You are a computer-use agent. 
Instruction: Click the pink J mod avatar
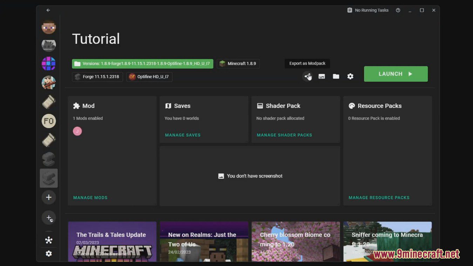pyautogui.click(x=77, y=131)
